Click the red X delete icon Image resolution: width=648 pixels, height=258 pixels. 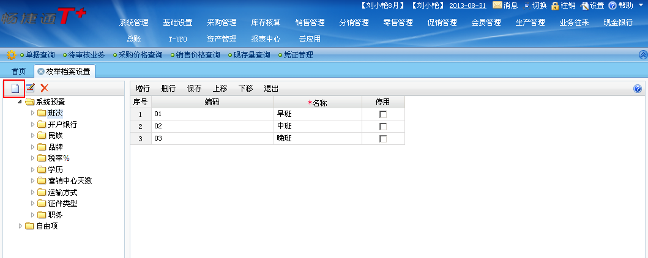[x=44, y=88]
